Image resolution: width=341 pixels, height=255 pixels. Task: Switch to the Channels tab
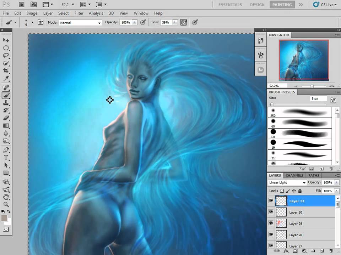point(294,175)
